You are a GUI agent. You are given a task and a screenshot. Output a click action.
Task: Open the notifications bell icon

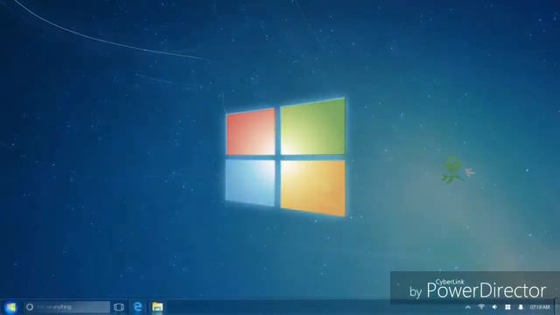(521, 307)
